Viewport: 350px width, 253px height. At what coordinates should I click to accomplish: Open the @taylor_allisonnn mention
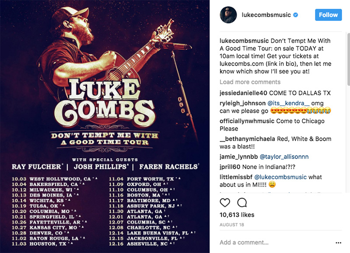284,157
